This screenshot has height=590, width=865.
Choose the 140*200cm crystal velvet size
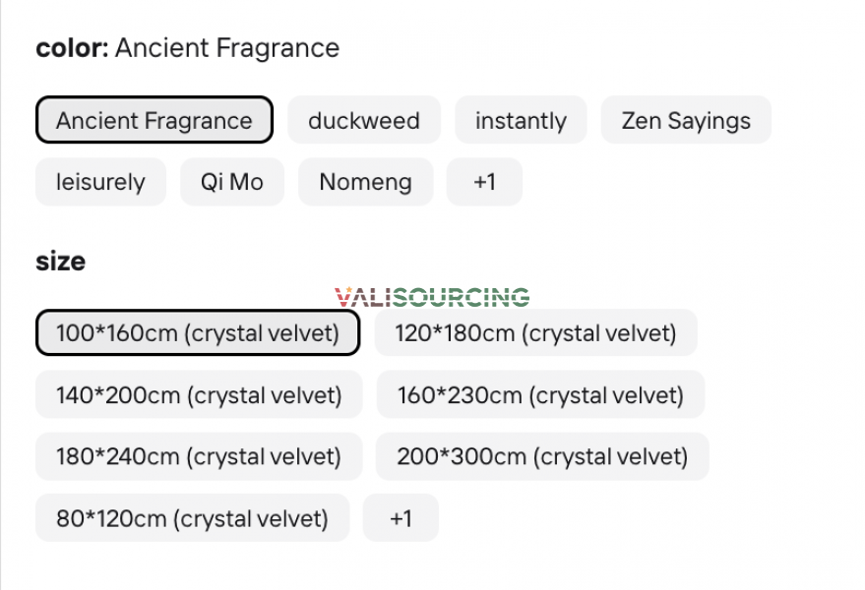pos(198,394)
